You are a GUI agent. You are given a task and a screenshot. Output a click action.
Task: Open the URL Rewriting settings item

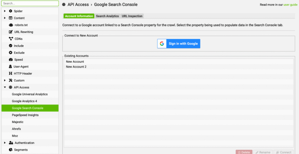click(x=30, y=32)
